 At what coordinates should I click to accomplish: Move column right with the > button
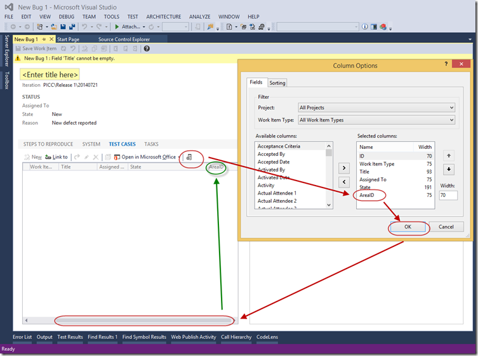point(344,168)
